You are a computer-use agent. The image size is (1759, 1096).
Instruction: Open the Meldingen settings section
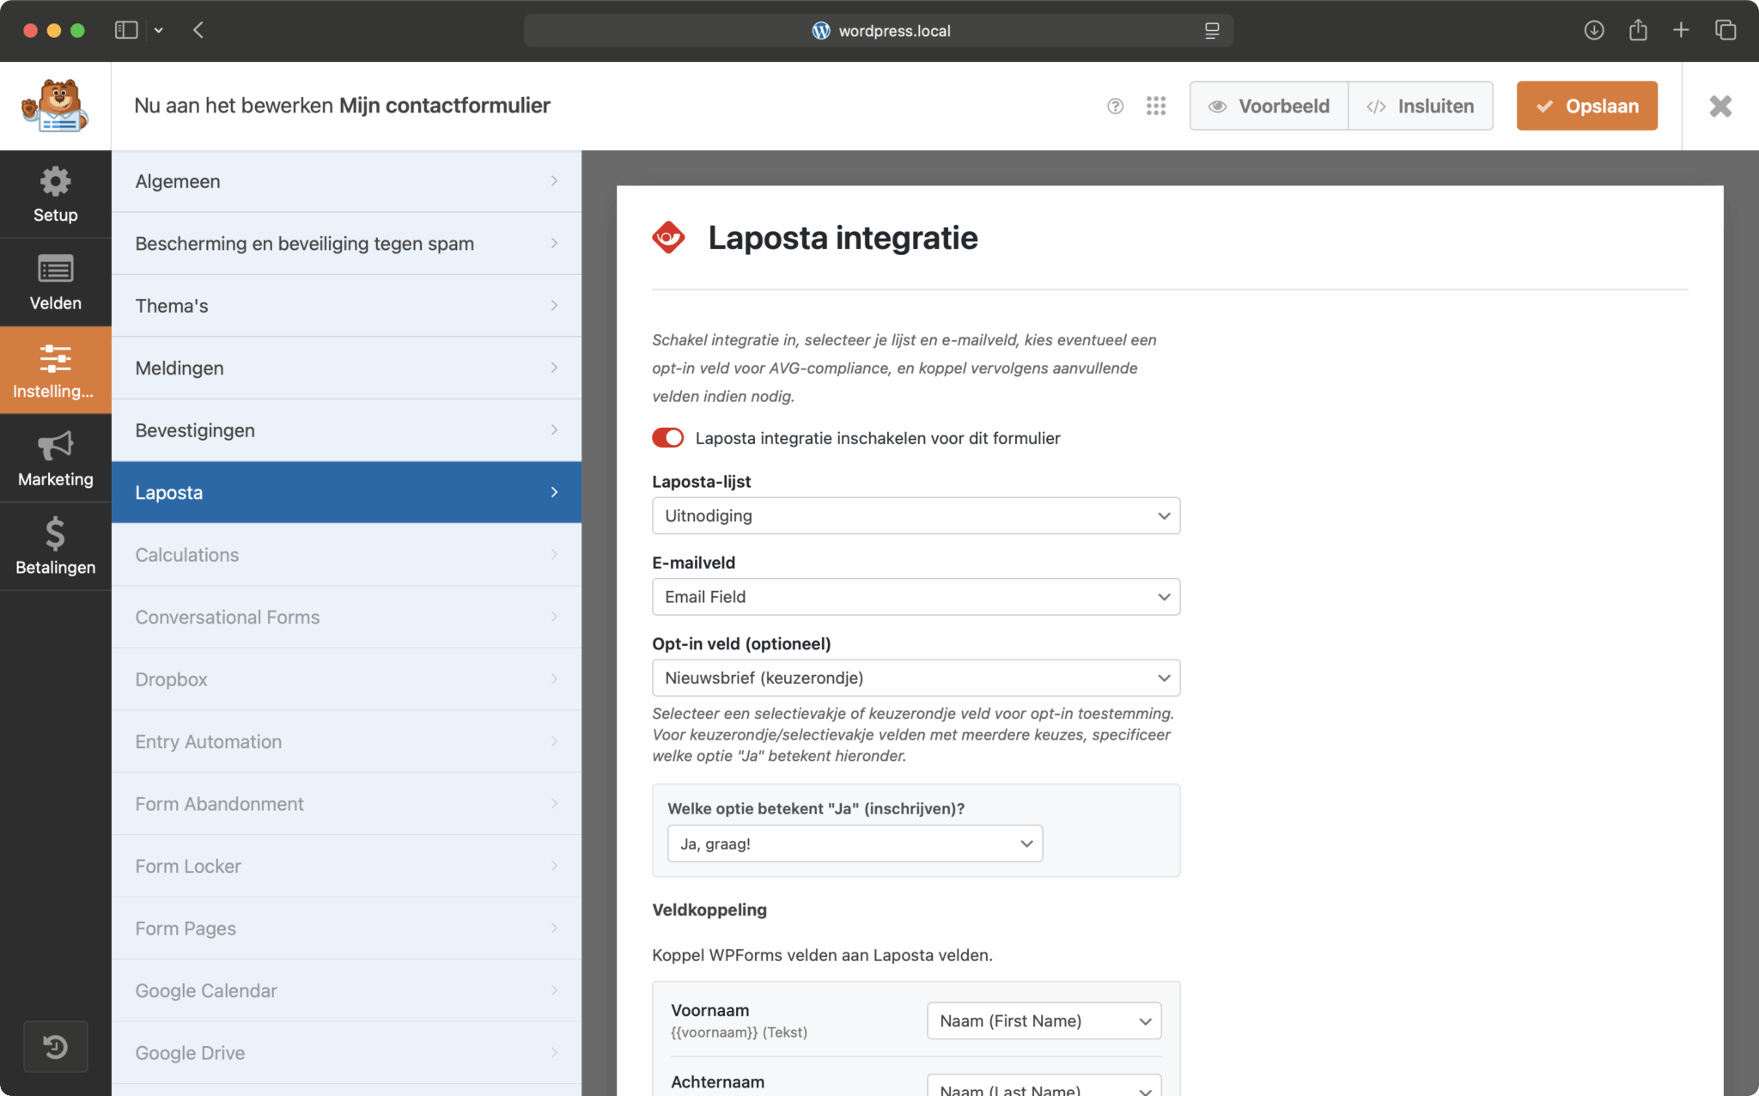[346, 368]
